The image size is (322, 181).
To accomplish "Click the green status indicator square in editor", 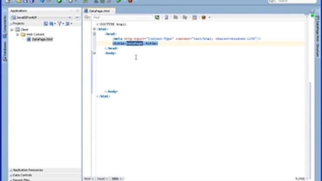I will coord(312,16).
